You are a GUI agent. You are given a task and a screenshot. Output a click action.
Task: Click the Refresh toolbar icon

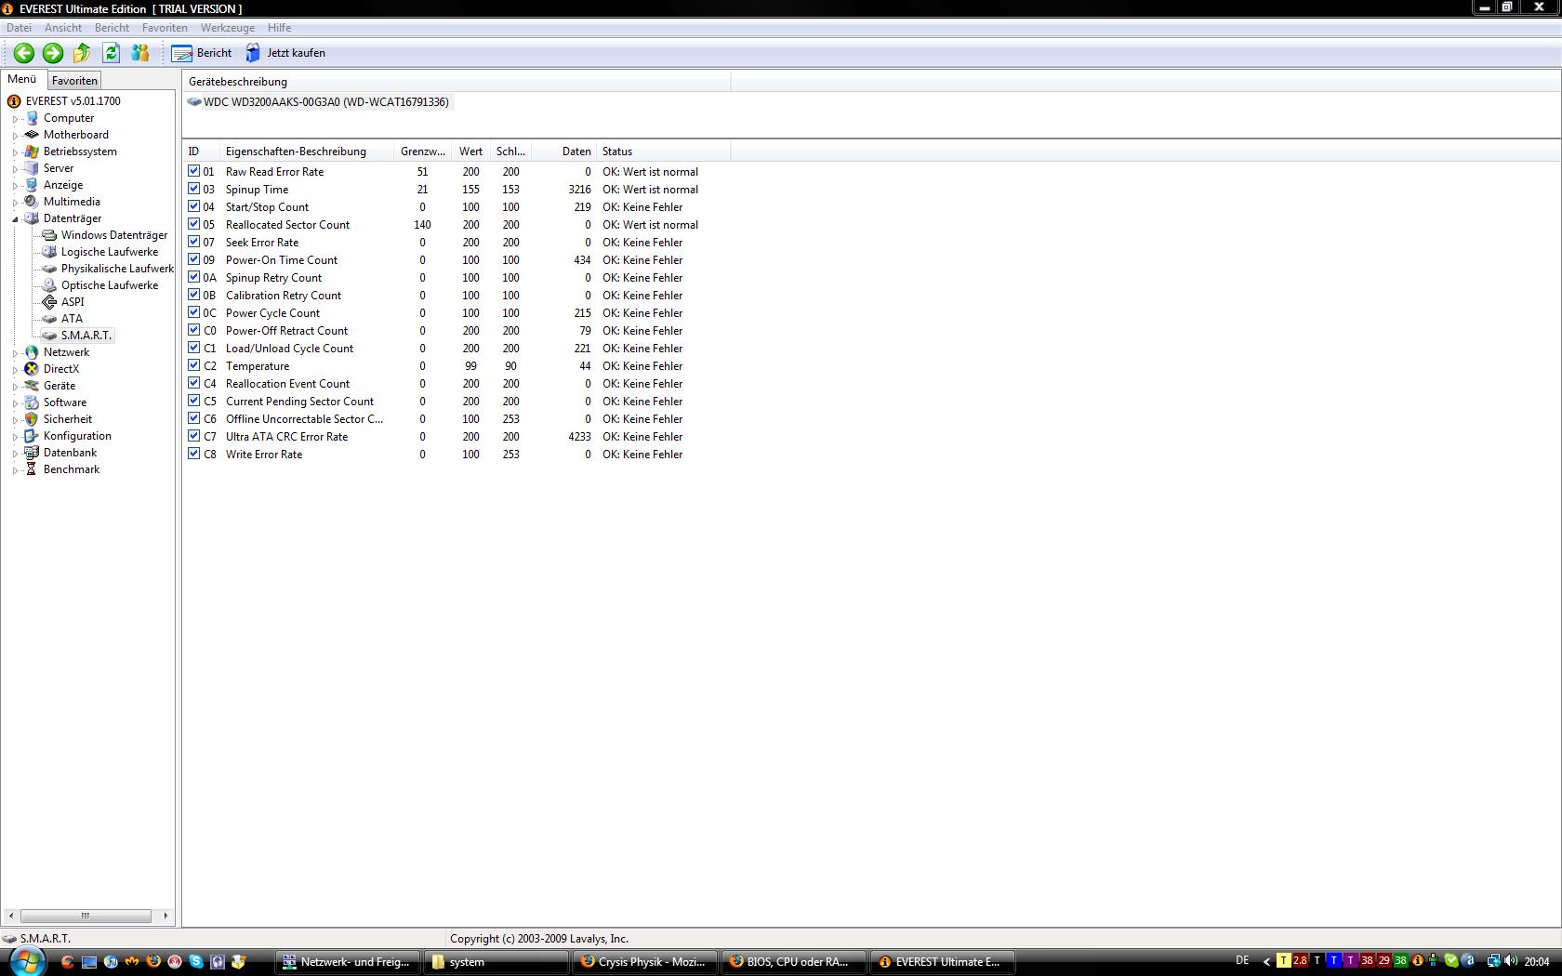point(112,53)
